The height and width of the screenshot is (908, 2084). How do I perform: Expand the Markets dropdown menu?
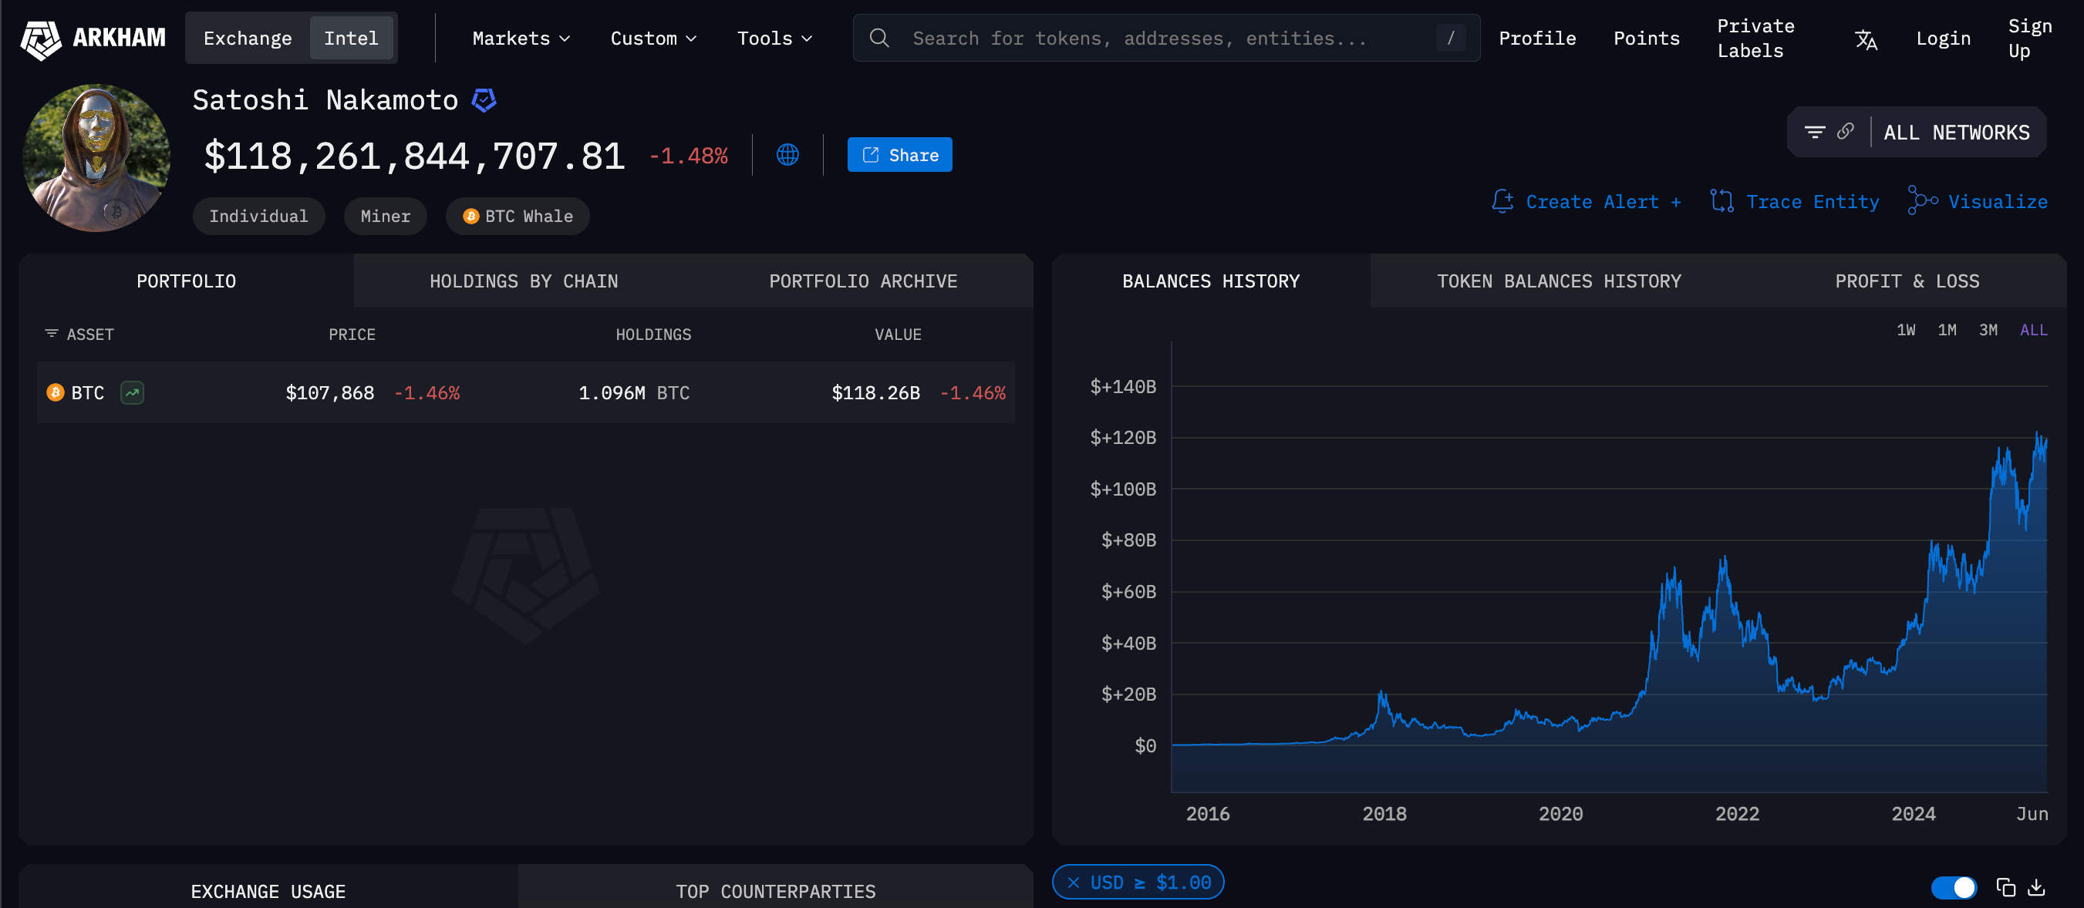[521, 38]
